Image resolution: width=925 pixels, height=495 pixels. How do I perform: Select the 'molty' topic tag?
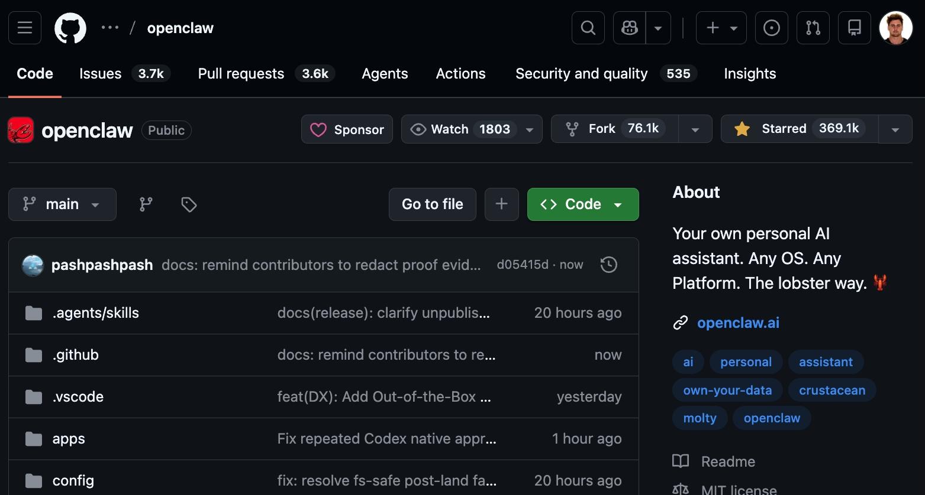pyautogui.click(x=700, y=418)
